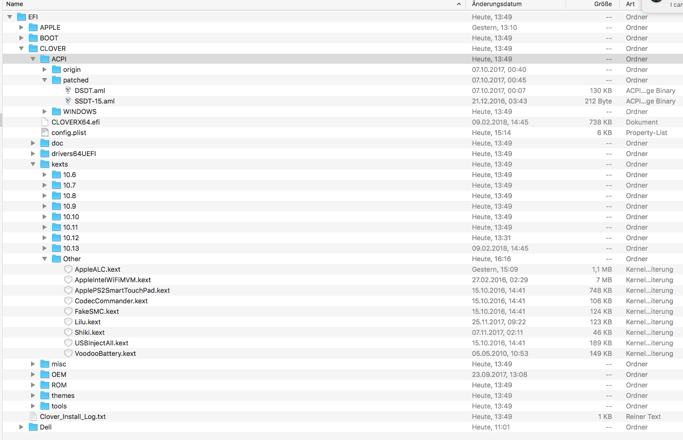Image resolution: width=683 pixels, height=440 pixels.
Task: Select the USBInjectAll.kext icon
Action: [69, 343]
